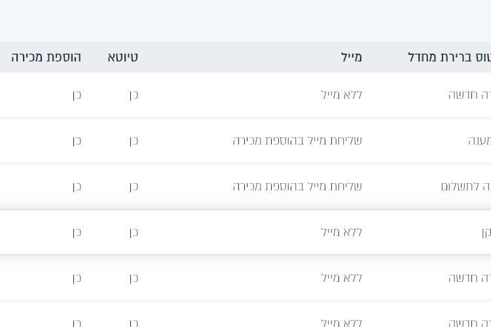Click הוספת מכירה value כן in first row
Image resolution: width=491 pixels, height=327 pixels.
pyautogui.click(x=77, y=95)
